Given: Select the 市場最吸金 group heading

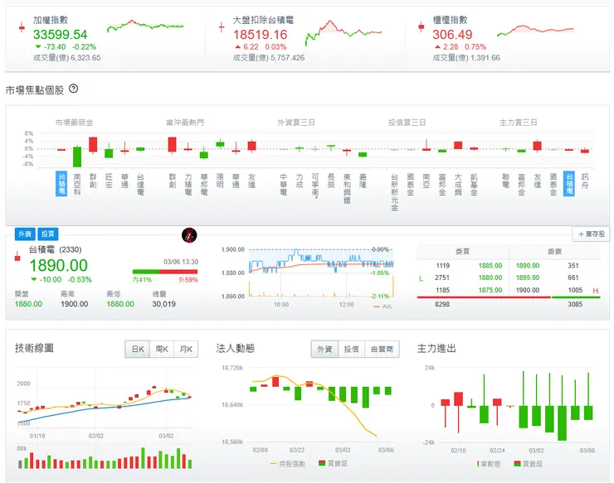Looking at the screenshot, I should 74,123.
